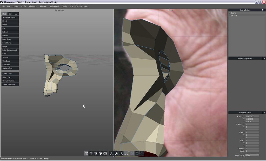Viewport: 266px width, 161px height.
Task: Switch to the Mod tab
Action: coord(4,14)
